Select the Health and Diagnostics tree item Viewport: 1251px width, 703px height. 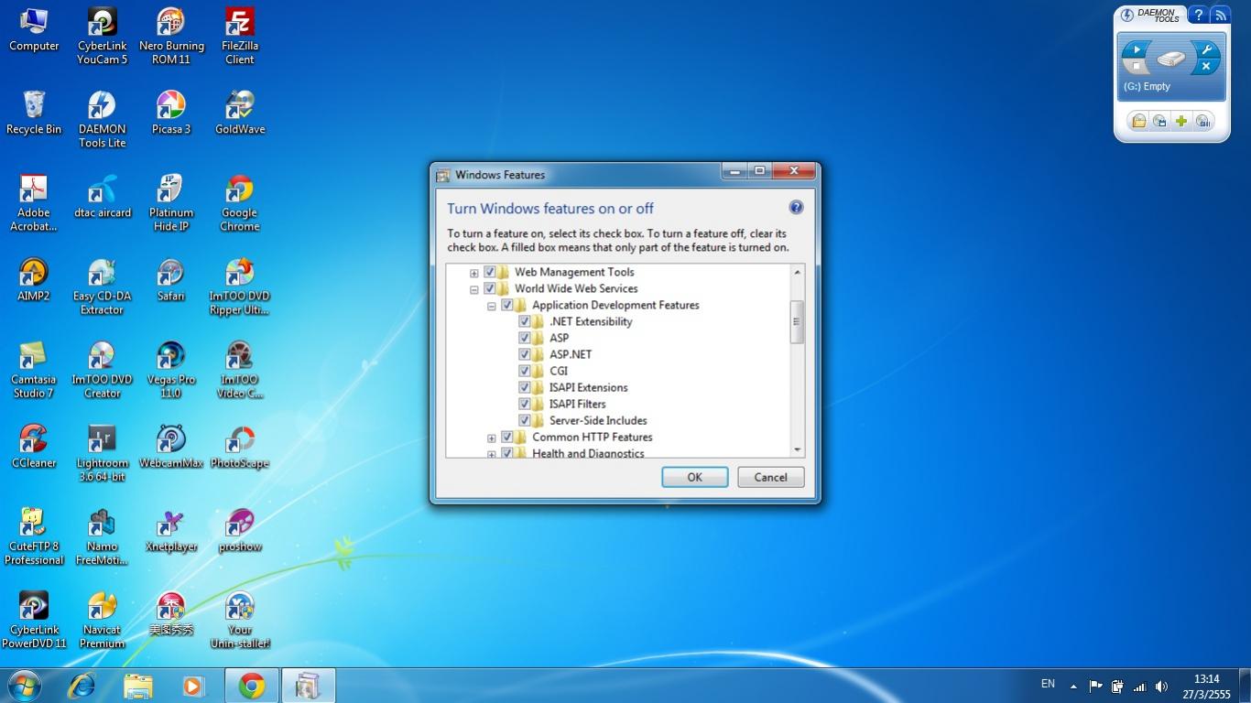[588, 452]
